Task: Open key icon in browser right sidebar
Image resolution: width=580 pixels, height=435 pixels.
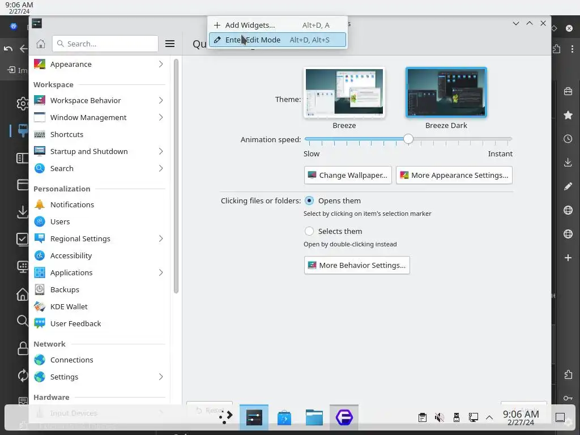Action: click(568, 398)
